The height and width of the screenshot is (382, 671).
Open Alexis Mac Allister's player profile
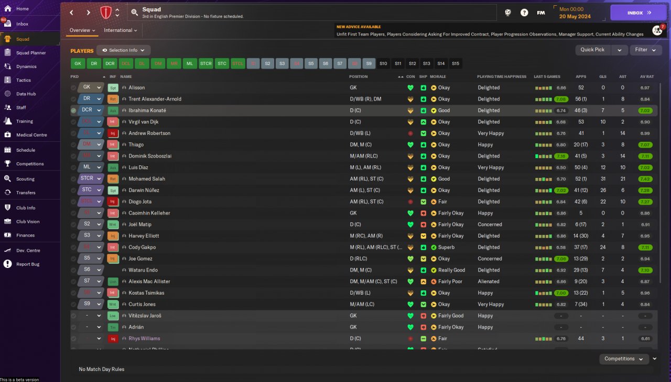(149, 282)
